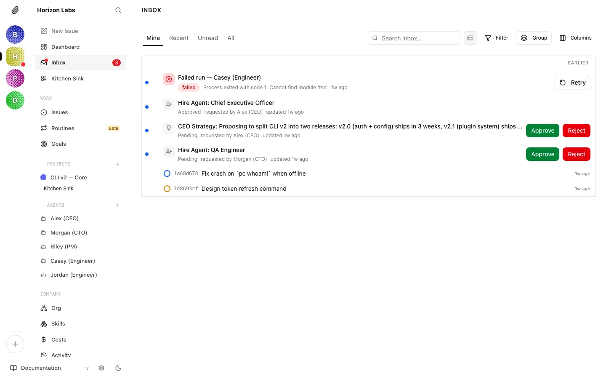
Task: Approve the CEO Strategy proposal
Action: 542,131
